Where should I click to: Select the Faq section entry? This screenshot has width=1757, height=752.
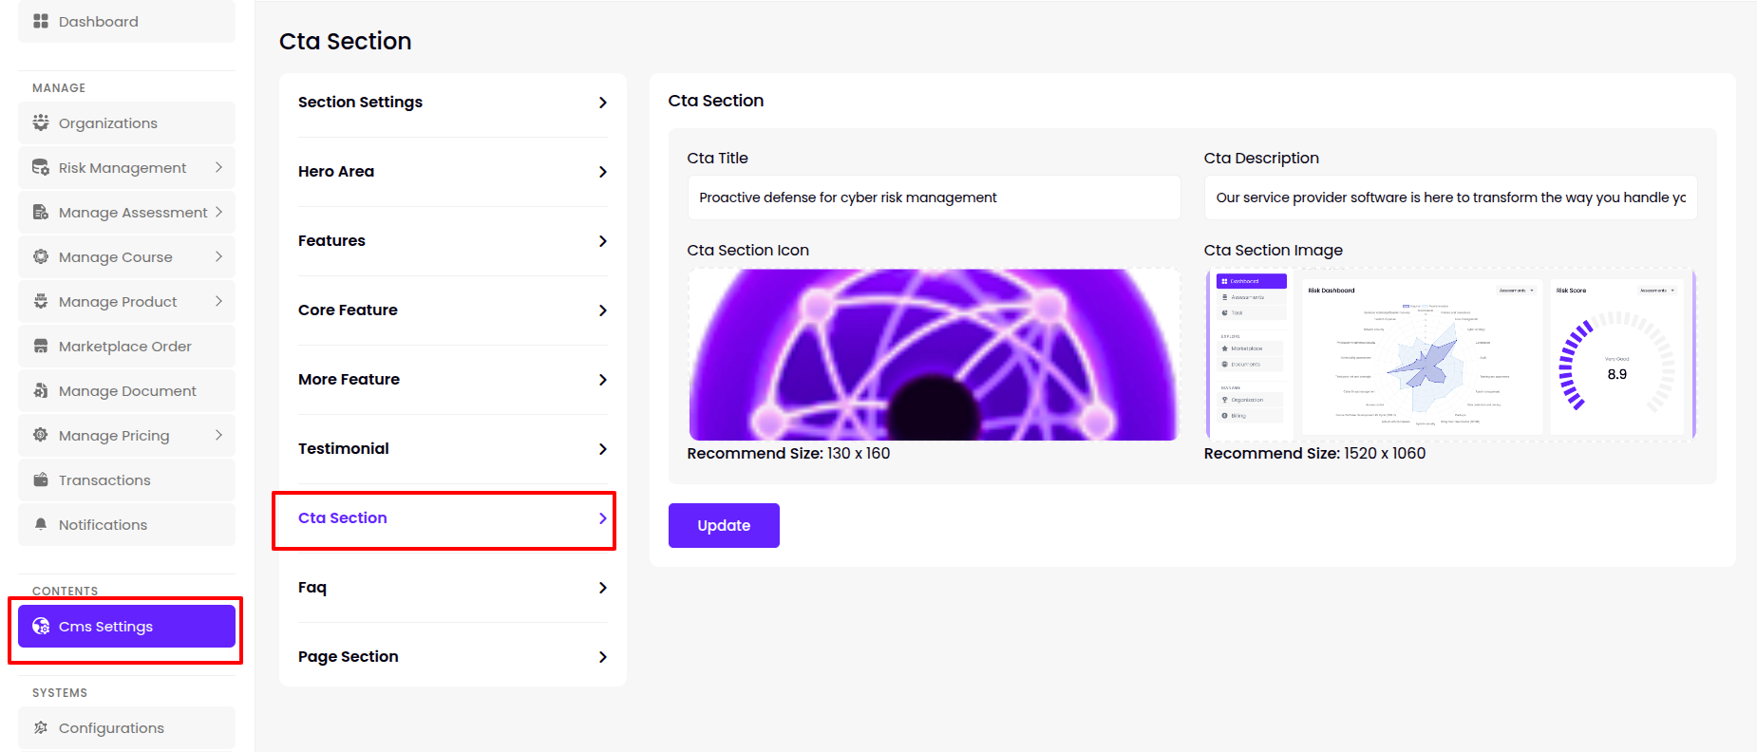[x=452, y=588]
